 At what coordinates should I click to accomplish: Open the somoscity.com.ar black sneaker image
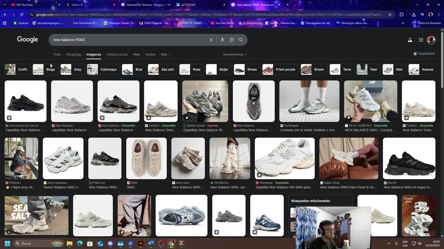click(25, 101)
